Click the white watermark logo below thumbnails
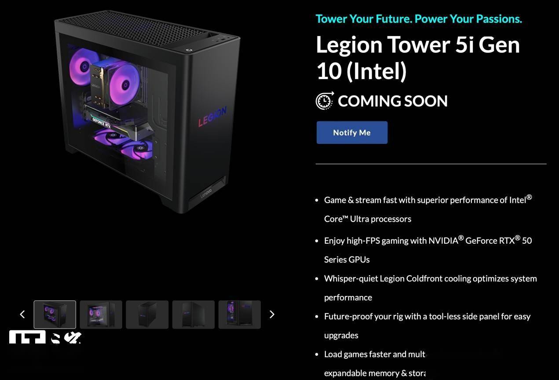Viewport: 559px width, 380px height. [x=45, y=338]
